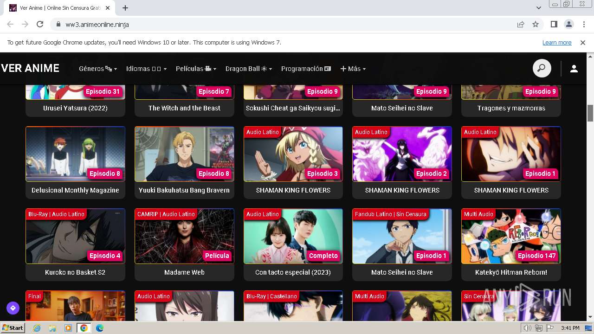
Task: Open Action Center flag tray icon
Action: pos(549,328)
